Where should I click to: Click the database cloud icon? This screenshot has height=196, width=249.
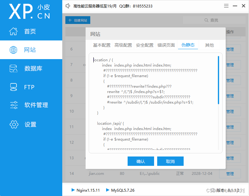[x=13, y=68]
